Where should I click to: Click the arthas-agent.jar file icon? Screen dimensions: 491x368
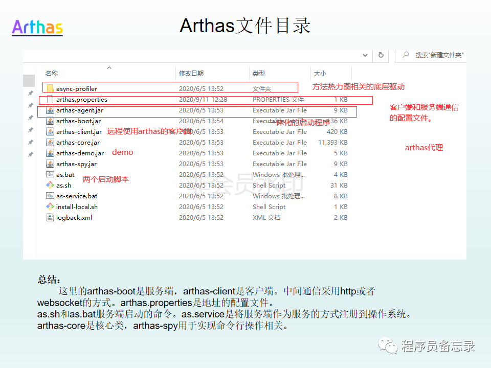[50, 110]
